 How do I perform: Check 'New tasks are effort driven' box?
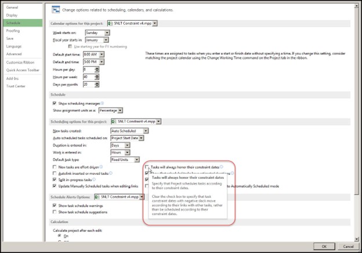coord(55,167)
